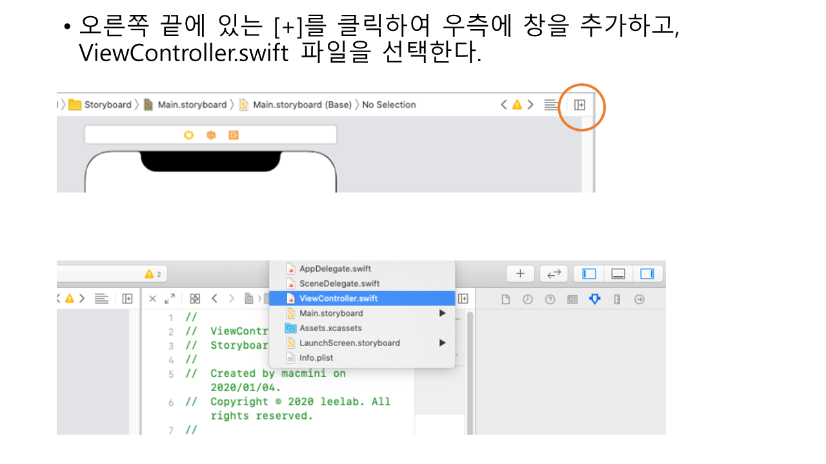Image resolution: width=826 pixels, height=464 pixels.
Task: Expand the LaunchScreen.storyboard submenu arrow
Action: [442, 343]
